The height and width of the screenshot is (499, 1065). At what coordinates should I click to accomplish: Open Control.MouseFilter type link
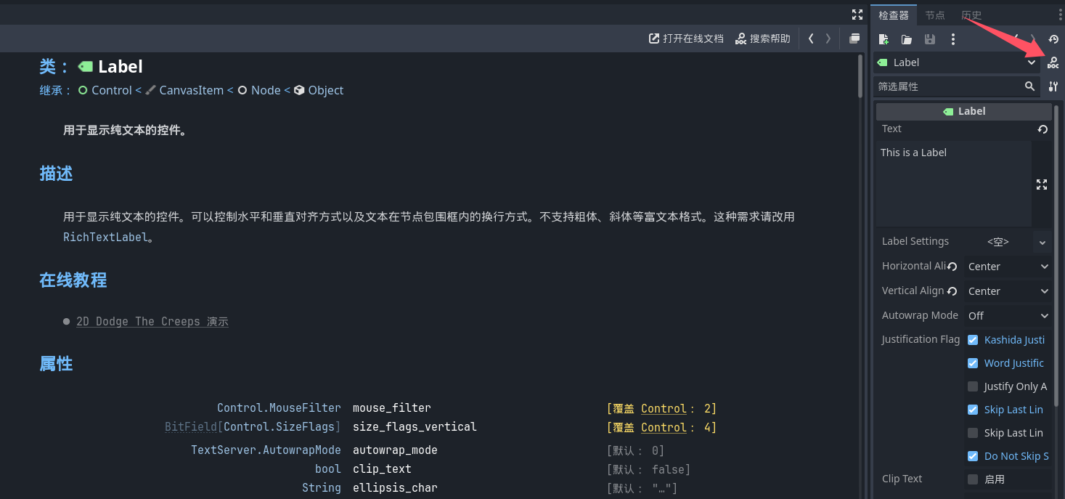[279, 408]
